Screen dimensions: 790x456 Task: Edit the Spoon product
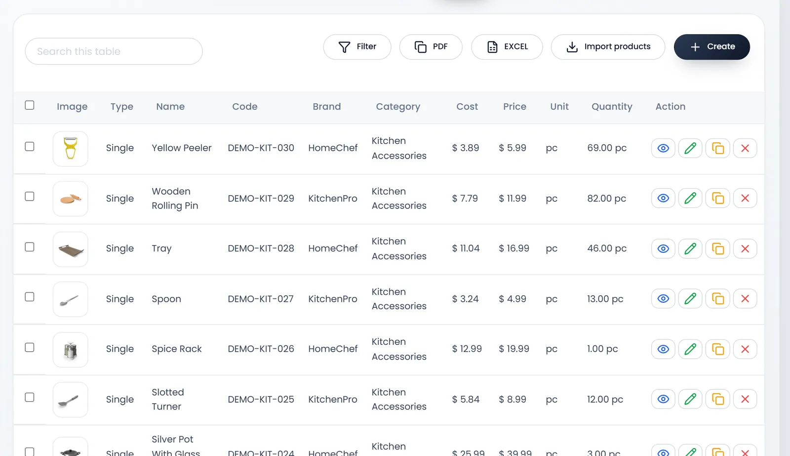690,298
